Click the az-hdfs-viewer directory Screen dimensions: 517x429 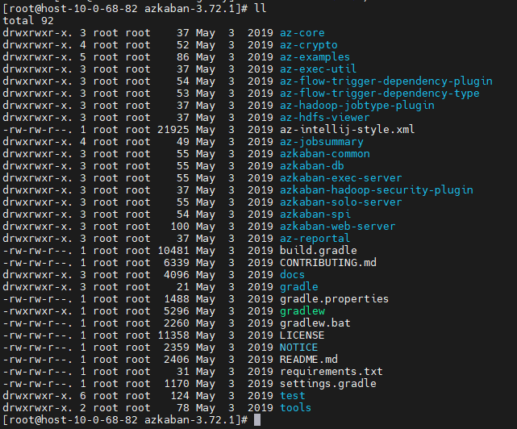tap(325, 118)
